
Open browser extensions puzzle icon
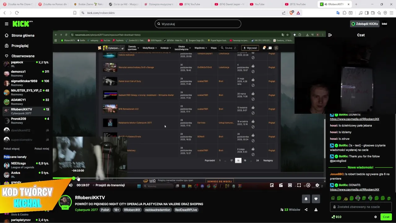click(344, 13)
